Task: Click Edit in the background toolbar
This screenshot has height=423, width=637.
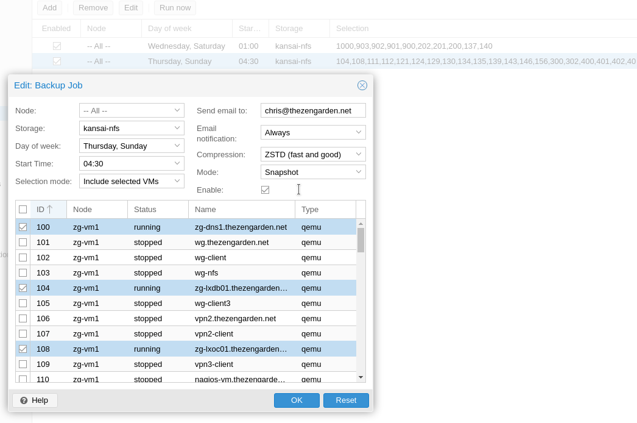Action: pyautogui.click(x=131, y=8)
